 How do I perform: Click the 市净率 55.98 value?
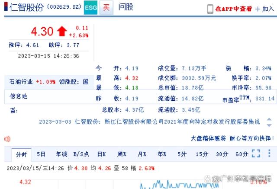[263, 88]
